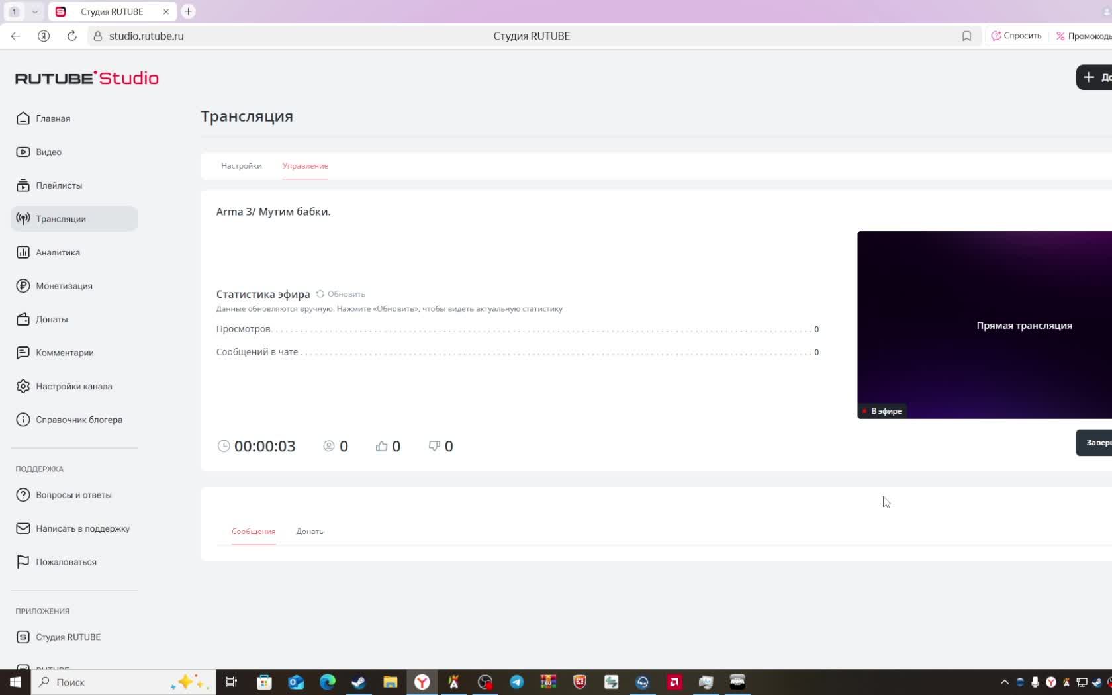This screenshot has width=1112, height=695.
Task: Open Комментарии section
Action: [64, 353]
